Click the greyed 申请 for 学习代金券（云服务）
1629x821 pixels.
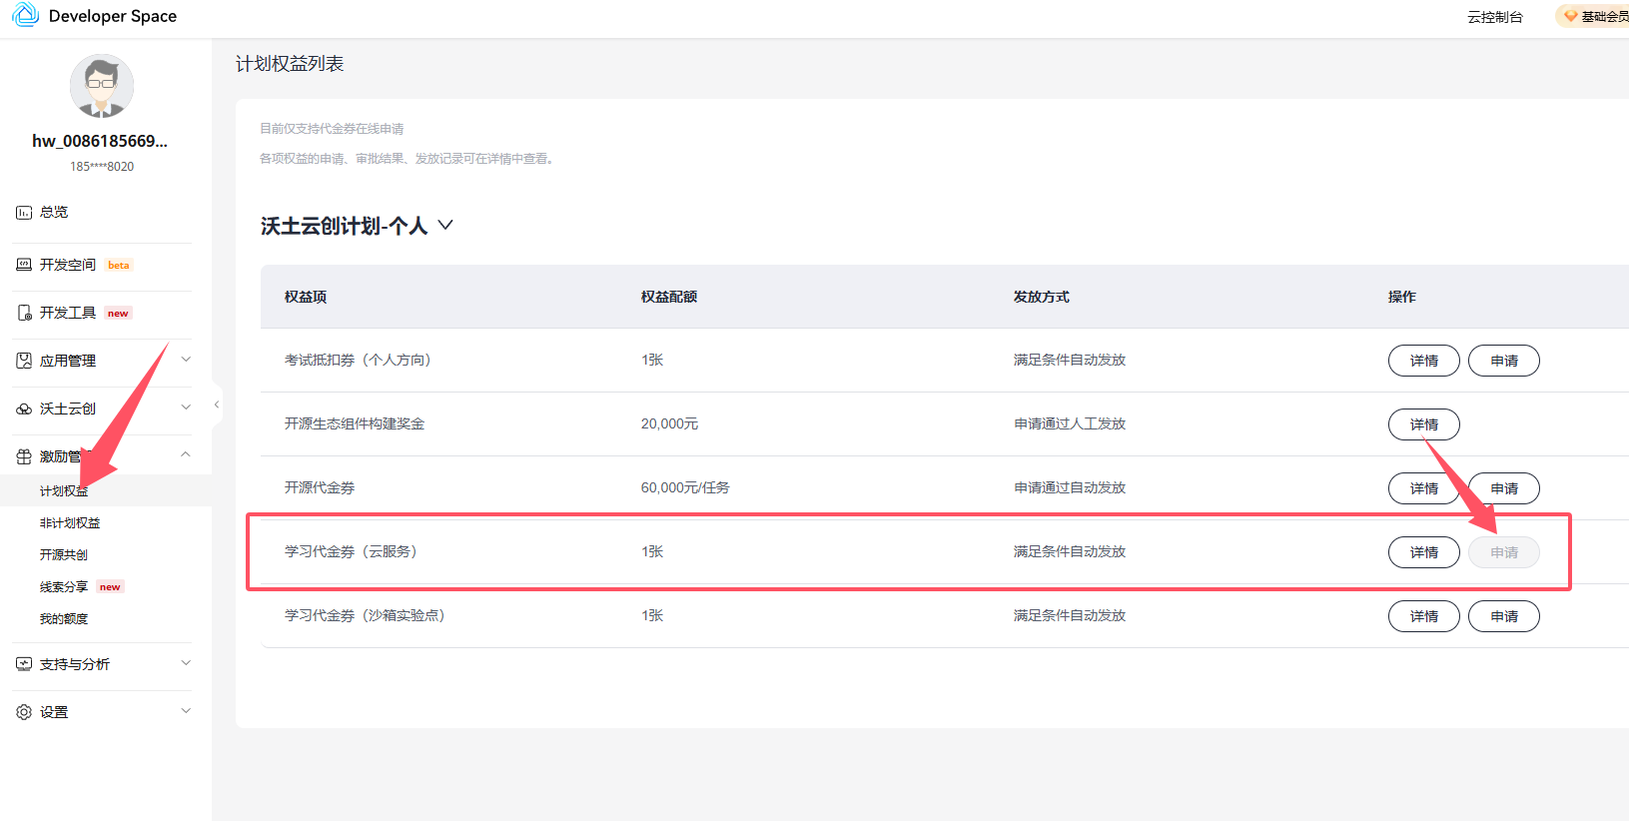pos(1504,552)
